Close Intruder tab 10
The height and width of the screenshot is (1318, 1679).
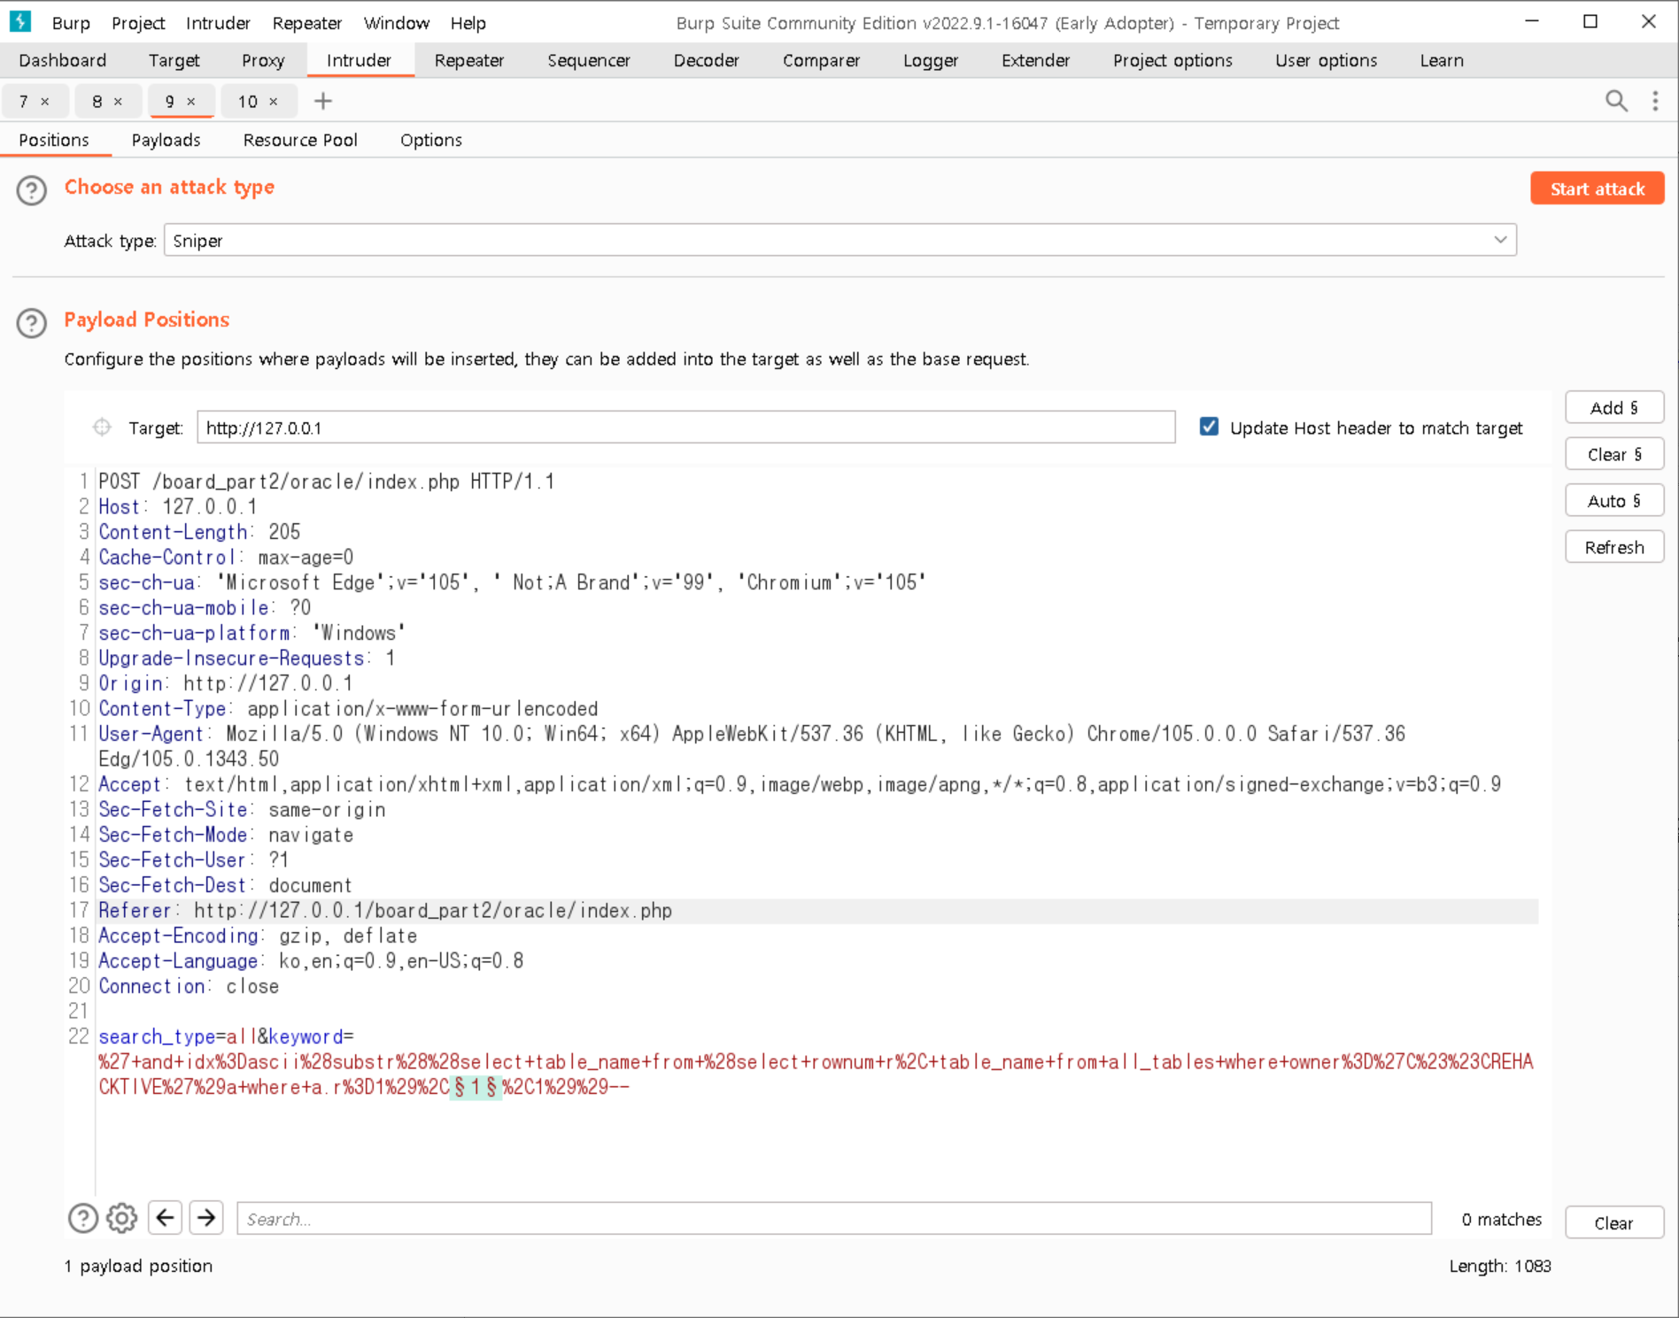point(274,102)
